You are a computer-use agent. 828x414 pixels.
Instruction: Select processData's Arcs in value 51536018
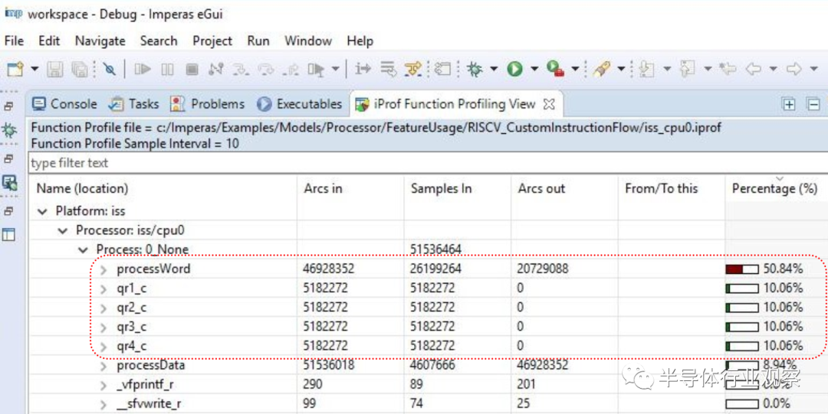(328, 366)
